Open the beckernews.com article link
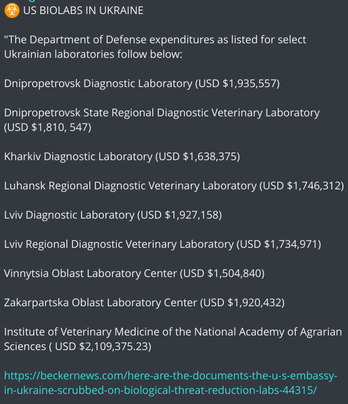Screen dimensions: 348x404 171,382
